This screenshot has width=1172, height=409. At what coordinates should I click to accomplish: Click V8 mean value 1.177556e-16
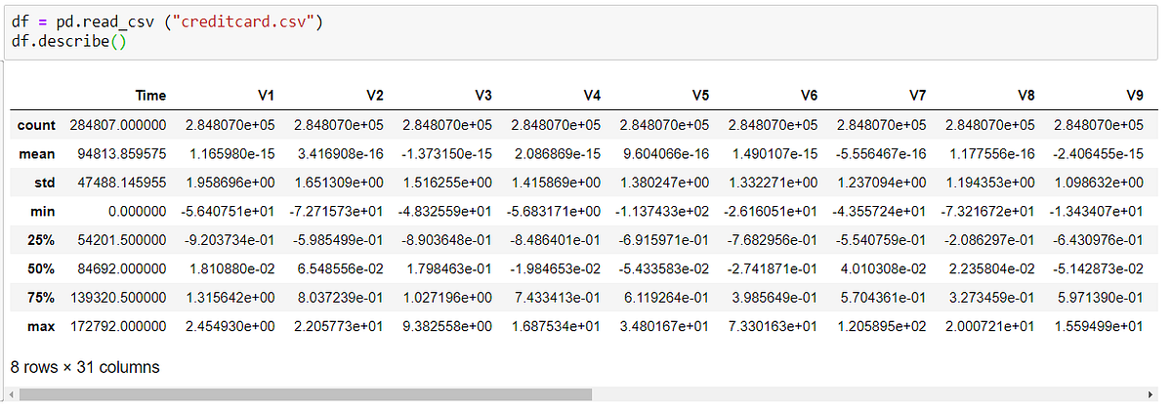[x=990, y=154]
